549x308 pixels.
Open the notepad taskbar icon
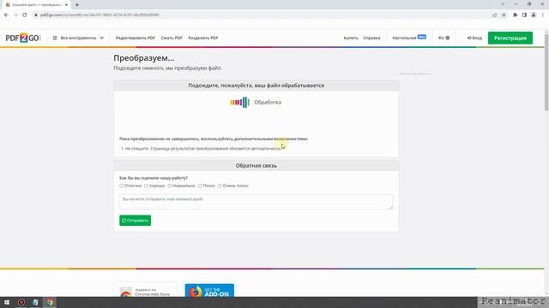coord(35,302)
